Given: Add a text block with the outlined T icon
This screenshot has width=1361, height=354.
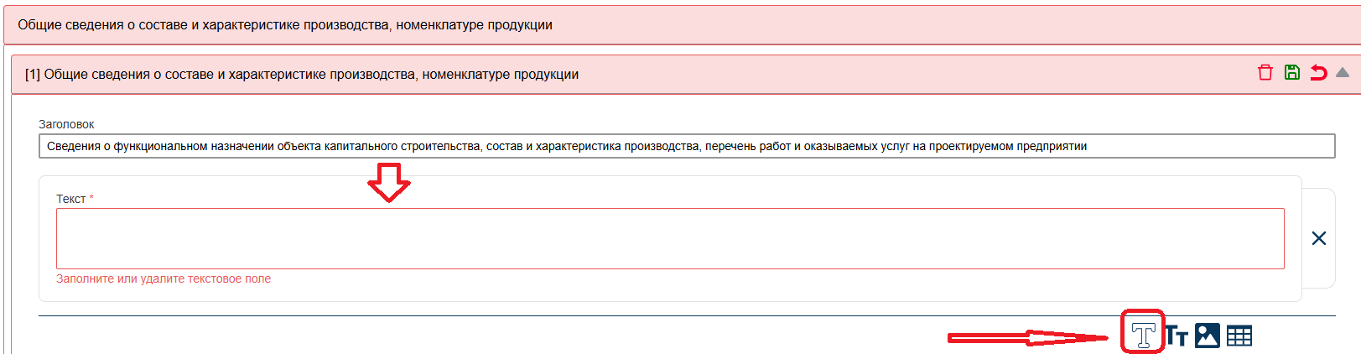Looking at the screenshot, I should coord(1143,336).
